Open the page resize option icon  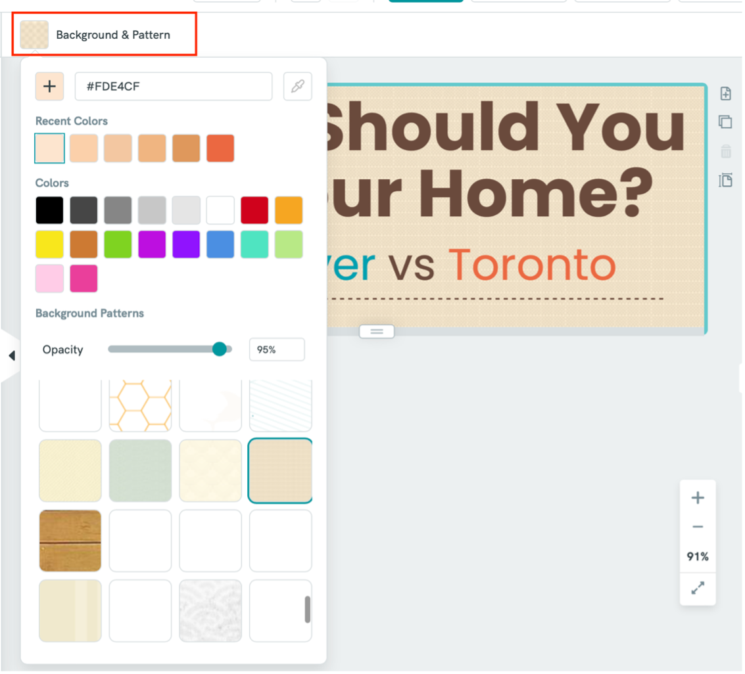(x=725, y=180)
